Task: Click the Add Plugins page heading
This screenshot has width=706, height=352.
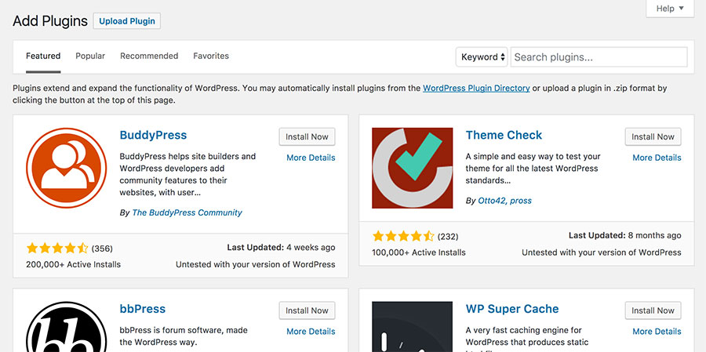Action: coord(50,20)
